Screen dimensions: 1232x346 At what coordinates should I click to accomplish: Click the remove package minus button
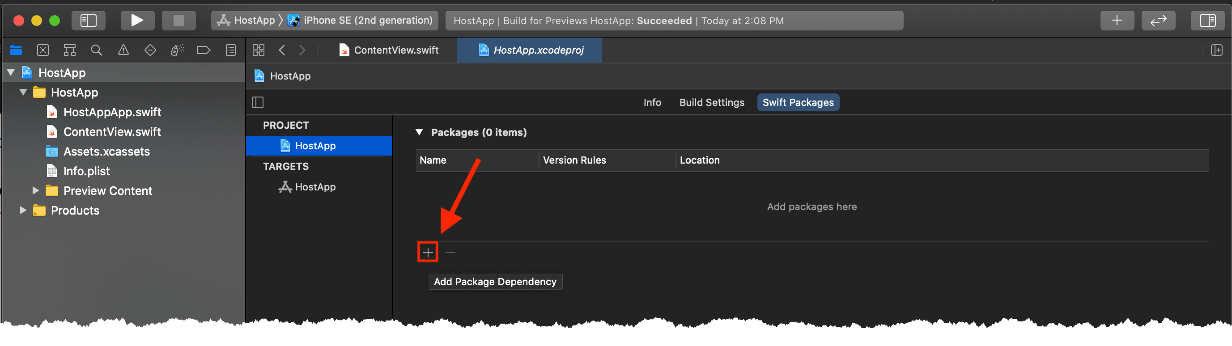450,252
